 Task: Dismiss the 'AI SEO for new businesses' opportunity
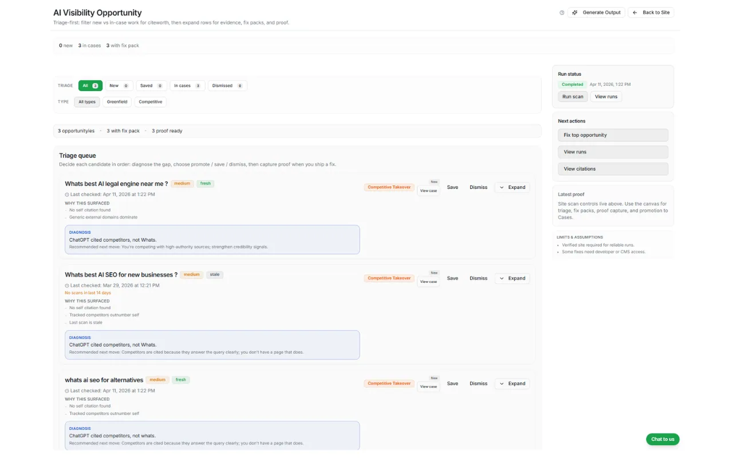[478, 278]
